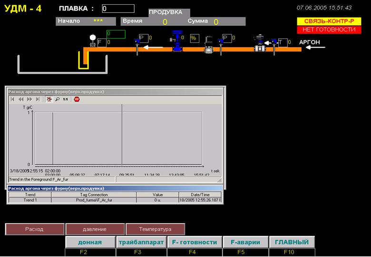Open the Температура trend view
Image resolution: width=371 pixels, height=257 pixels.
155,229
